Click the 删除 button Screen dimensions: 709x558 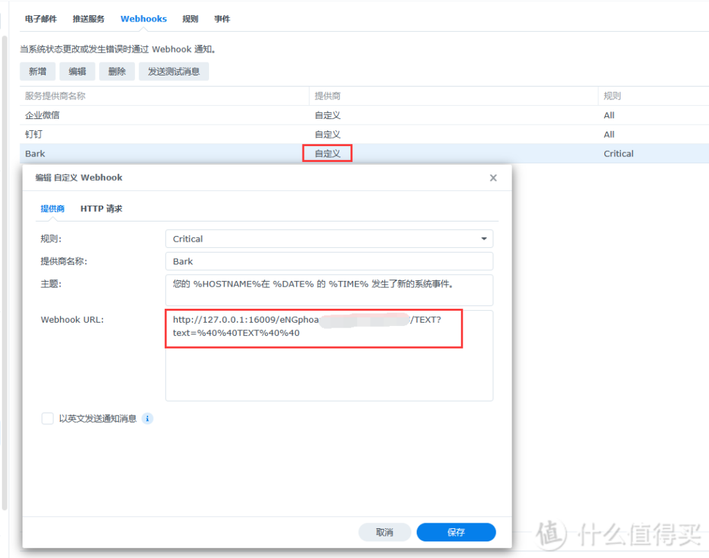coord(117,71)
